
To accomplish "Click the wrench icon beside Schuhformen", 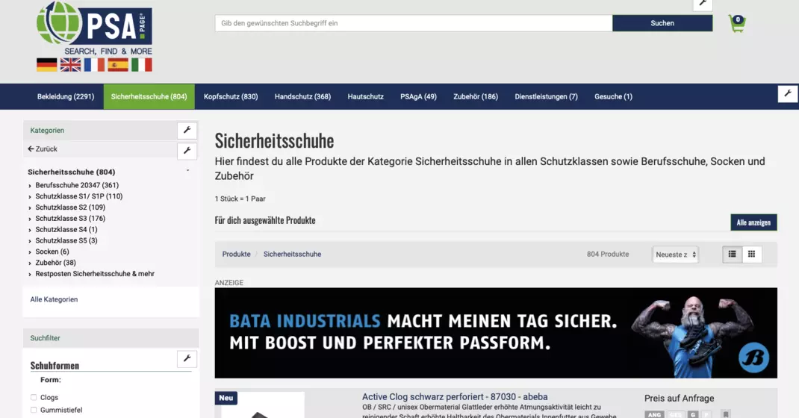I will click(x=187, y=358).
